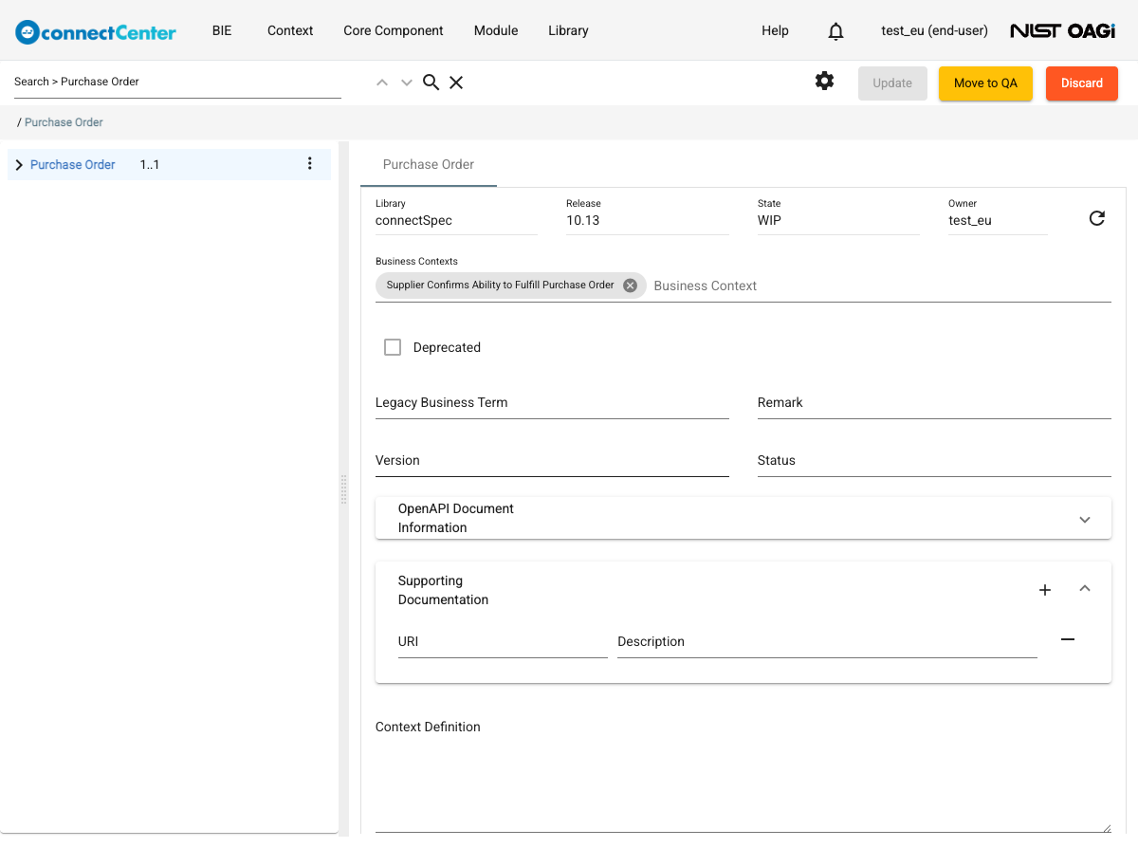This screenshot has height=866, width=1138.
Task: Go to next search result arrow
Action: [x=407, y=83]
